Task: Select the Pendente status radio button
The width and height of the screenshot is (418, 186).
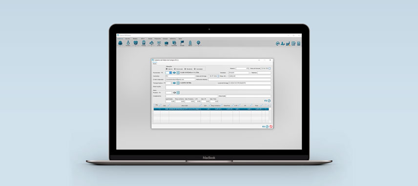Action: 185,69
